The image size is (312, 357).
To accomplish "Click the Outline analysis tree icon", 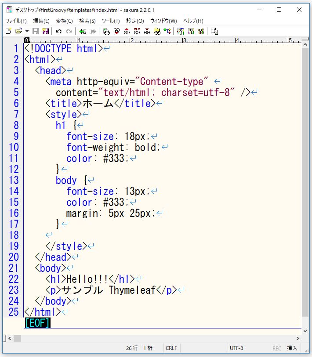I will [x=167, y=31].
